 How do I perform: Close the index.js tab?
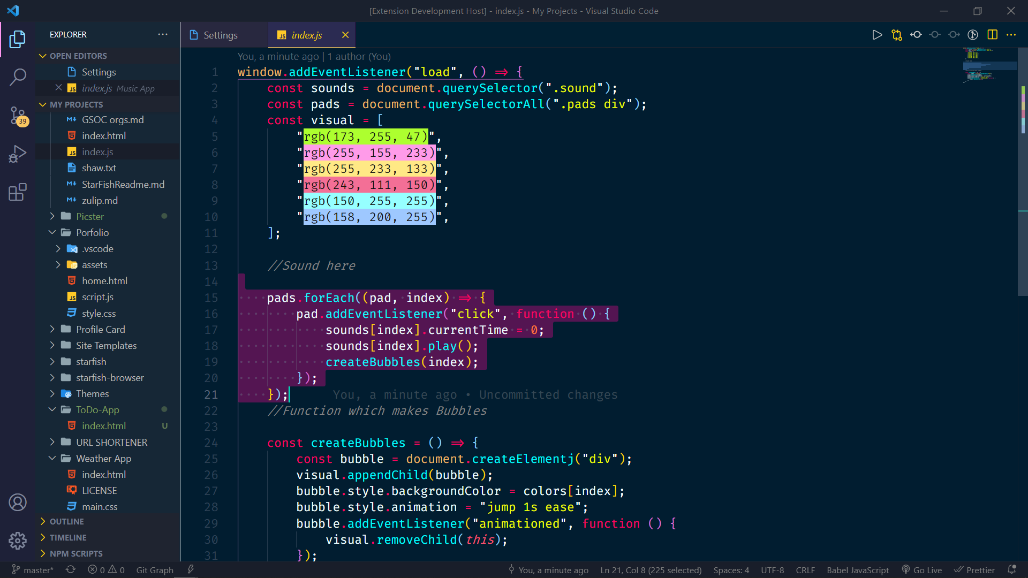(x=345, y=35)
